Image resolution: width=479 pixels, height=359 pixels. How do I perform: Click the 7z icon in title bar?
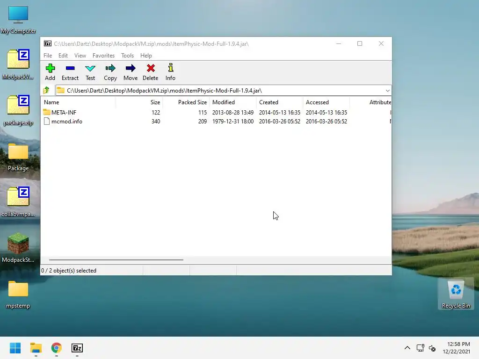click(48, 43)
